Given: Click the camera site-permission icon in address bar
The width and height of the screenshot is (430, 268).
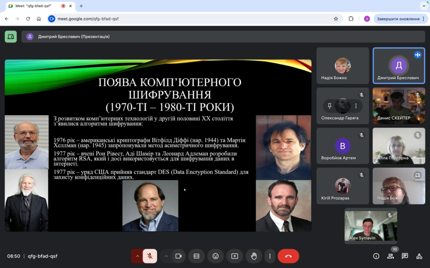Looking at the screenshot, I should [x=52, y=18].
